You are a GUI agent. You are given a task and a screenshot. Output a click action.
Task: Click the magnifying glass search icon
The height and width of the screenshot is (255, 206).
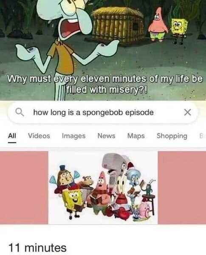click(20, 112)
